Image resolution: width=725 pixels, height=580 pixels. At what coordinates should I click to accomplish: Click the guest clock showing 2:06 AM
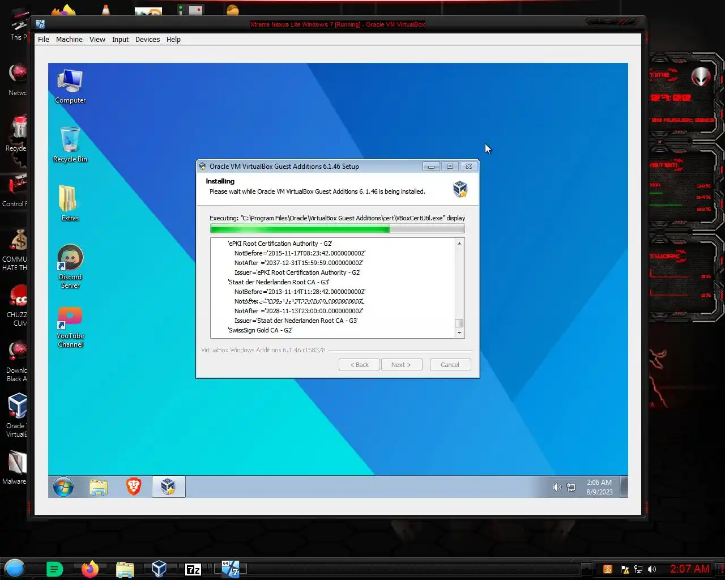(599, 487)
